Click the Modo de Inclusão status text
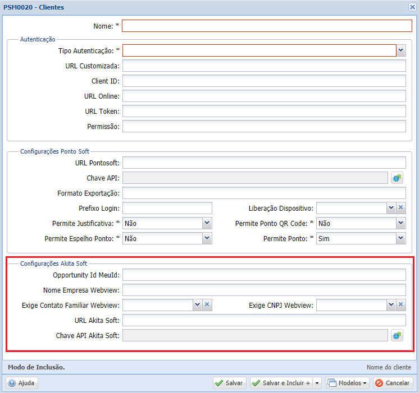 pyautogui.click(x=37, y=367)
